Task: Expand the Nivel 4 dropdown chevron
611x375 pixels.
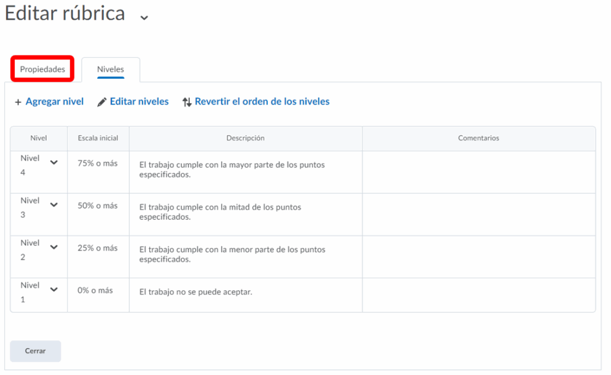Action: tap(54, 162)
